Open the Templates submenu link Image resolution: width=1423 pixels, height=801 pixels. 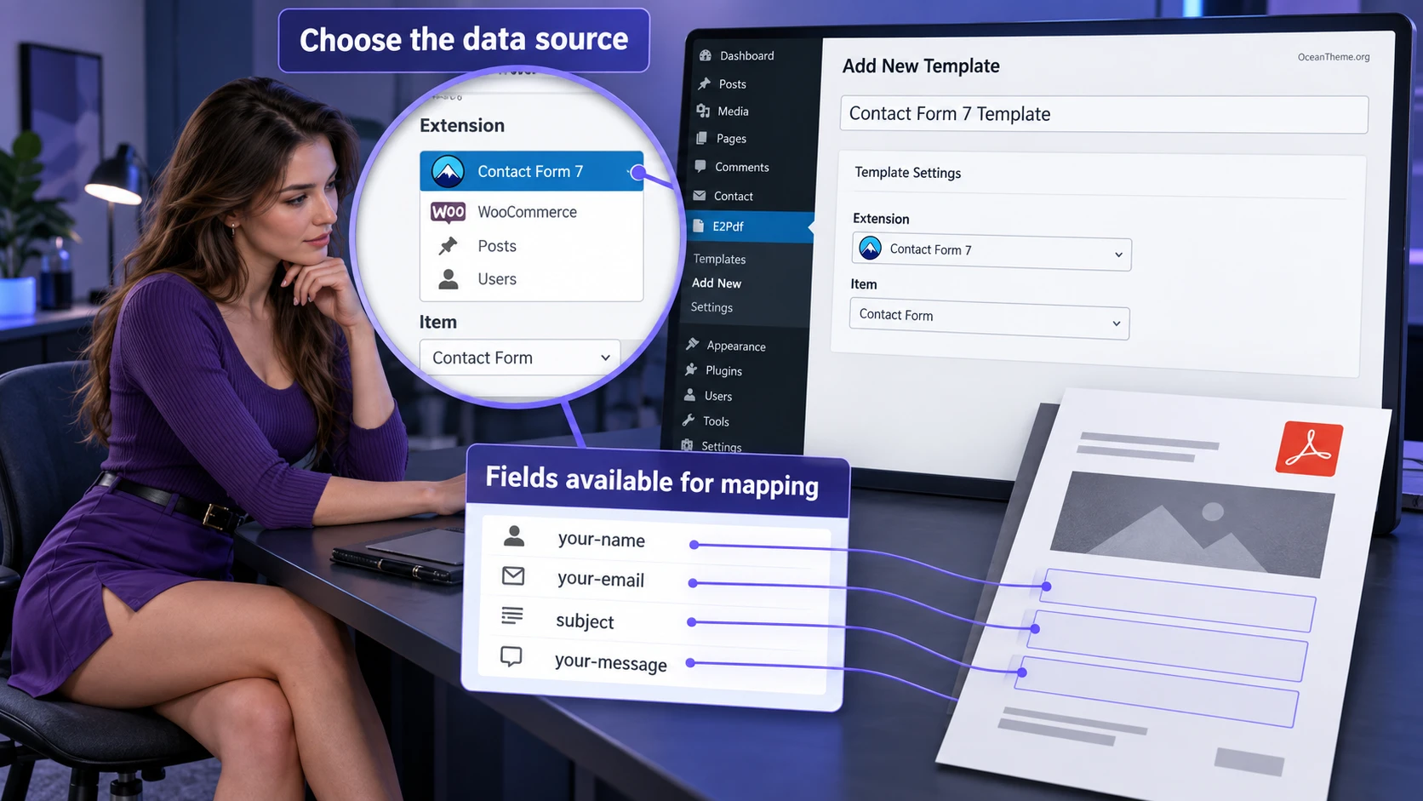tap(719, 259)
